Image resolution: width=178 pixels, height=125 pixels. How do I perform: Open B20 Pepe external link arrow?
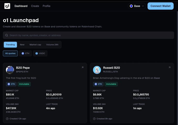pyautogui.click(x=82, y=67)
